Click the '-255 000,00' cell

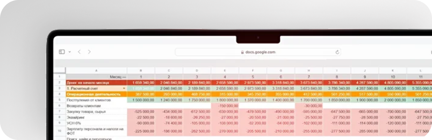(309, 131)
